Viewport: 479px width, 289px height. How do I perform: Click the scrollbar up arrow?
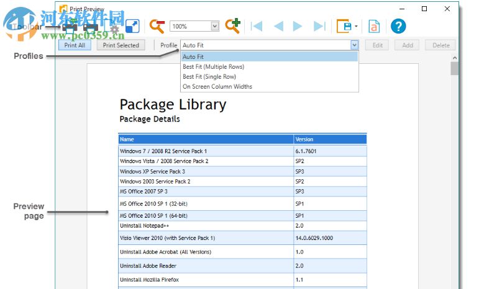tap(455, 58)
